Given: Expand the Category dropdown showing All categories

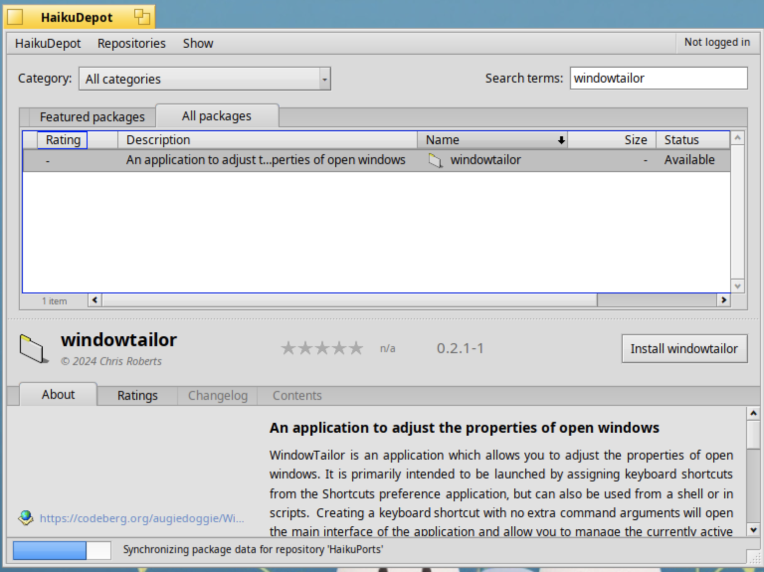Looking at the screenshot, I should (204, 79).
